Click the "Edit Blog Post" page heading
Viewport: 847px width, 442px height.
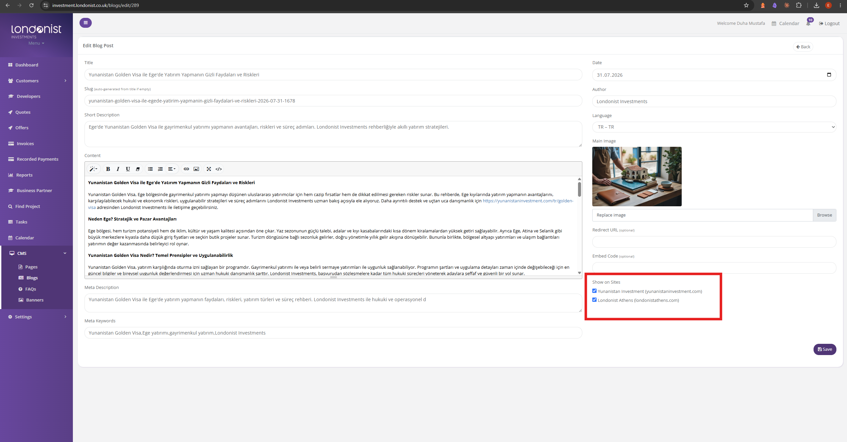(98, 46)
